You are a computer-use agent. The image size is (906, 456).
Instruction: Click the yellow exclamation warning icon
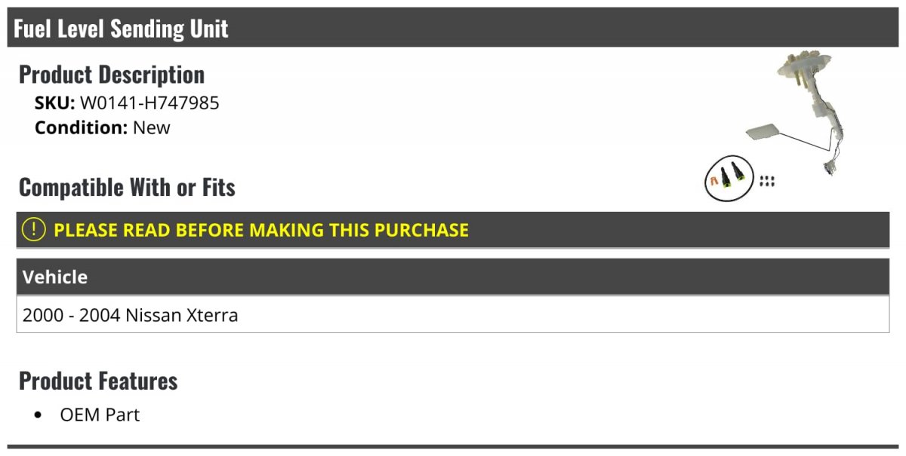click(34, 229)
